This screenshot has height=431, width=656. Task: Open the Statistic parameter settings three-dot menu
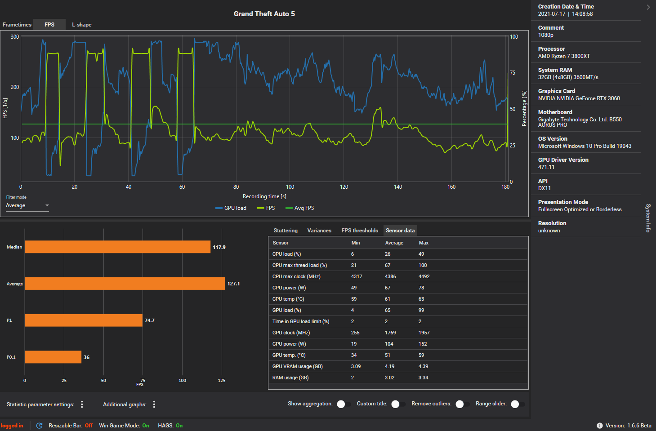click(x=82, y=404)
